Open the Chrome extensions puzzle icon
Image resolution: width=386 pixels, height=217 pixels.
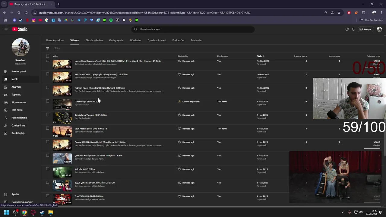click(363, 13)
